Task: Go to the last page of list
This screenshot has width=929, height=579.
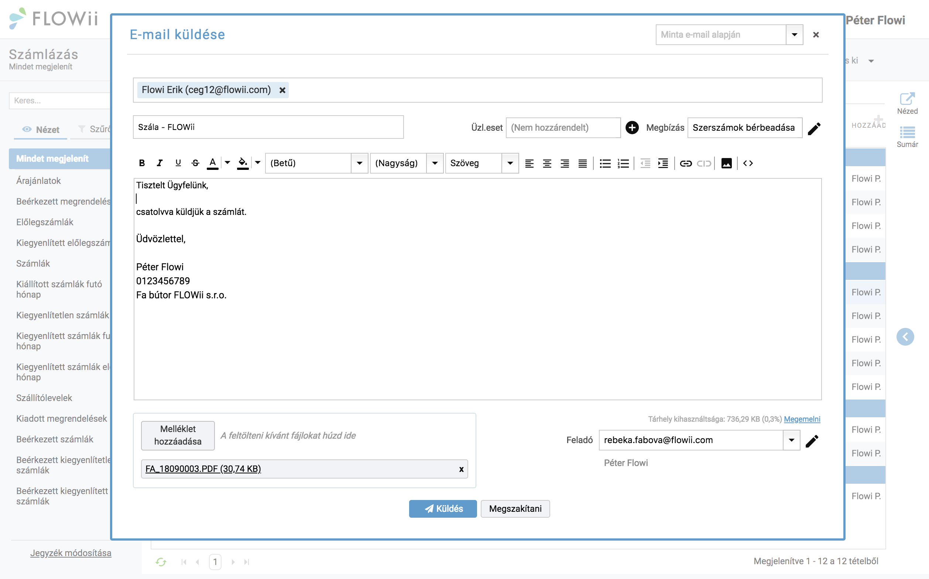Action: [x=247, y=562]
